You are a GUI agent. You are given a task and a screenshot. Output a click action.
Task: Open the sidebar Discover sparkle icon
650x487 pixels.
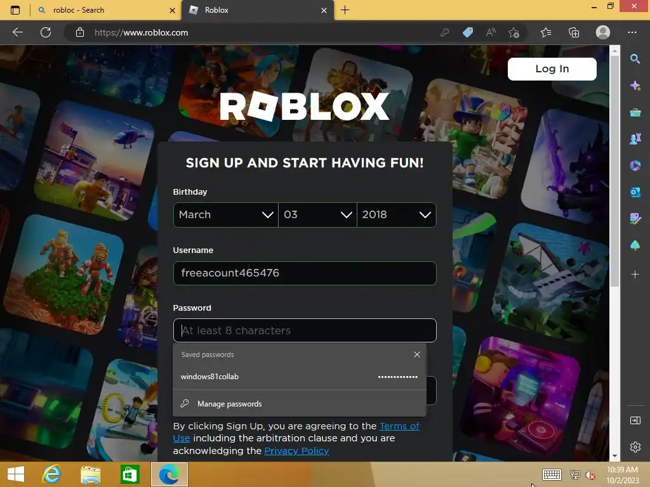(635, 86)
